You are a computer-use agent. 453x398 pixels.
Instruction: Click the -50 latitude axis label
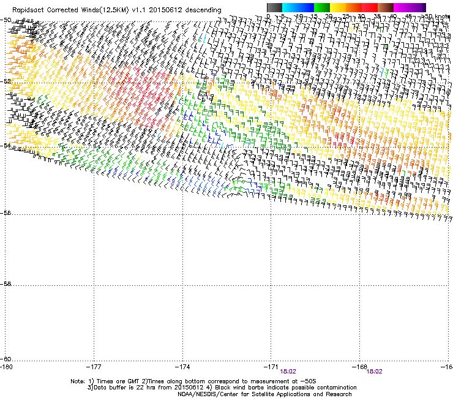point(6,20)
